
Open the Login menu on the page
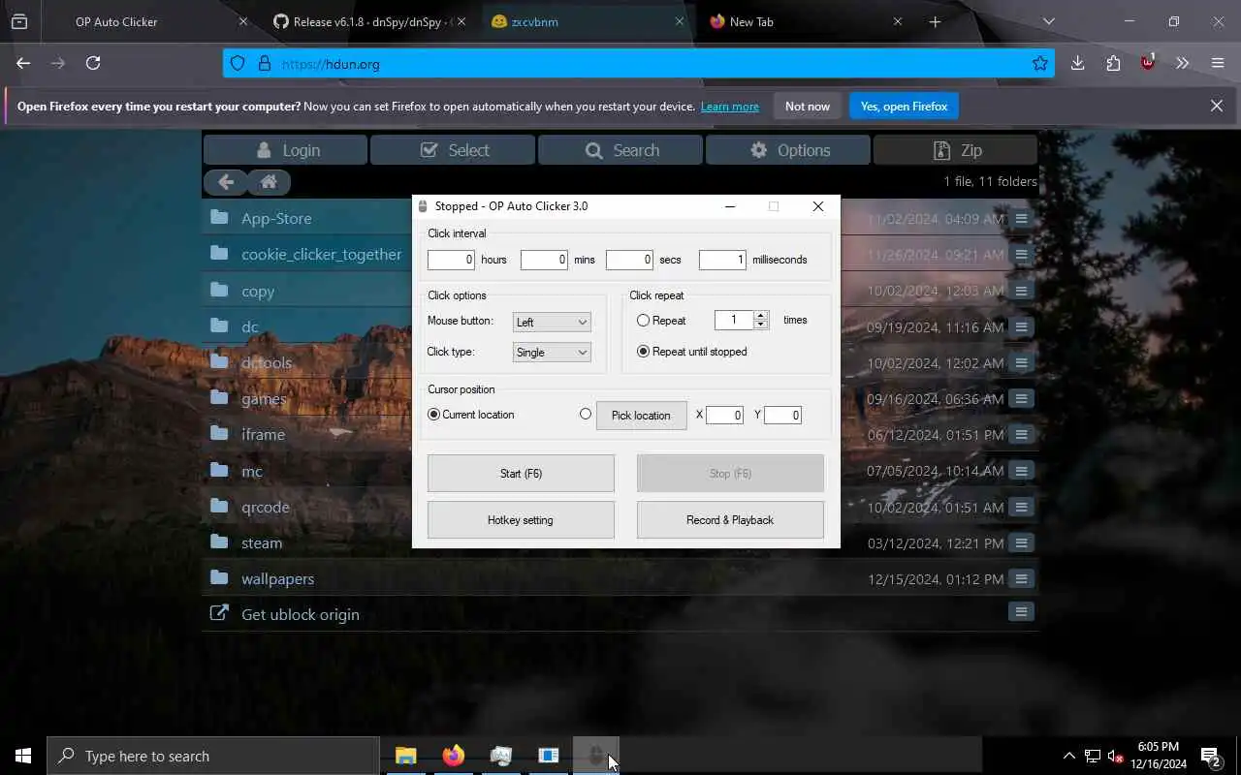(286, 150)
